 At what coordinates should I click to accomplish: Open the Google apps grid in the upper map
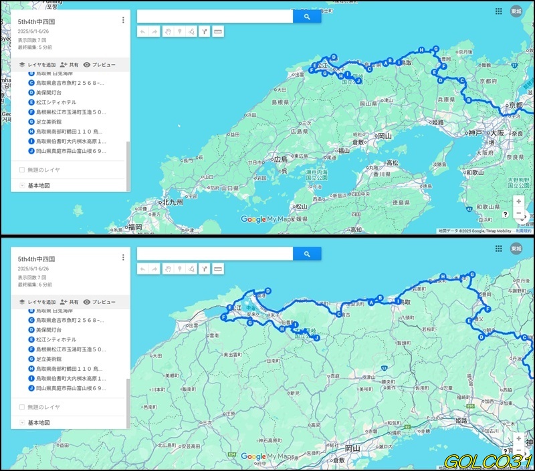click(498, 11)
